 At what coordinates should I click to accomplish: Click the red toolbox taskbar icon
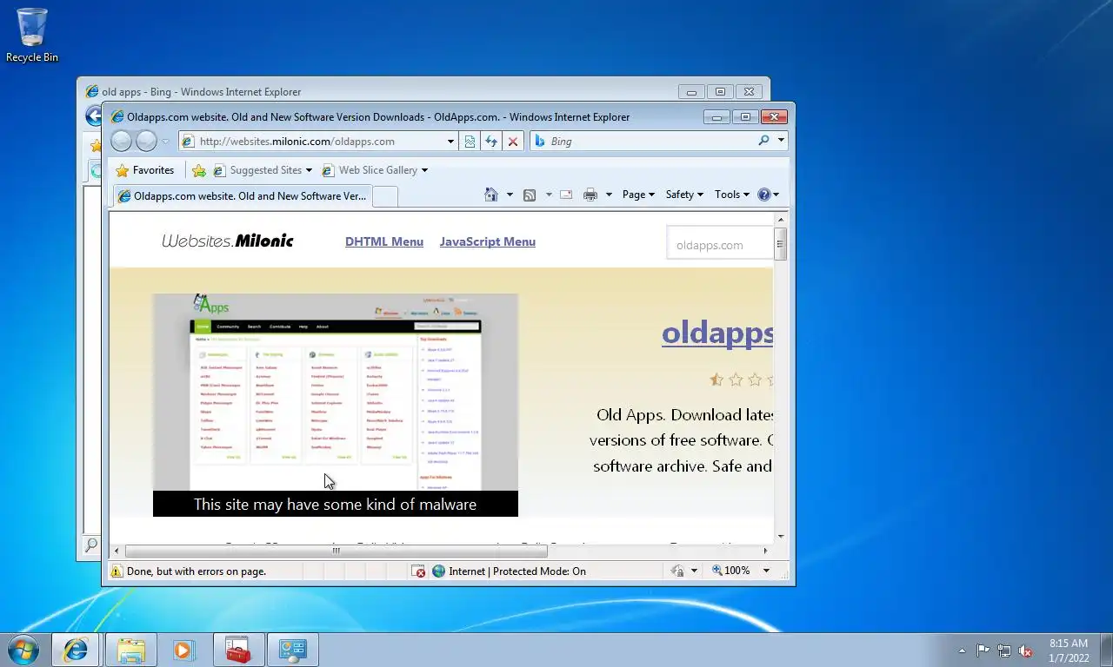pos(238,650)
